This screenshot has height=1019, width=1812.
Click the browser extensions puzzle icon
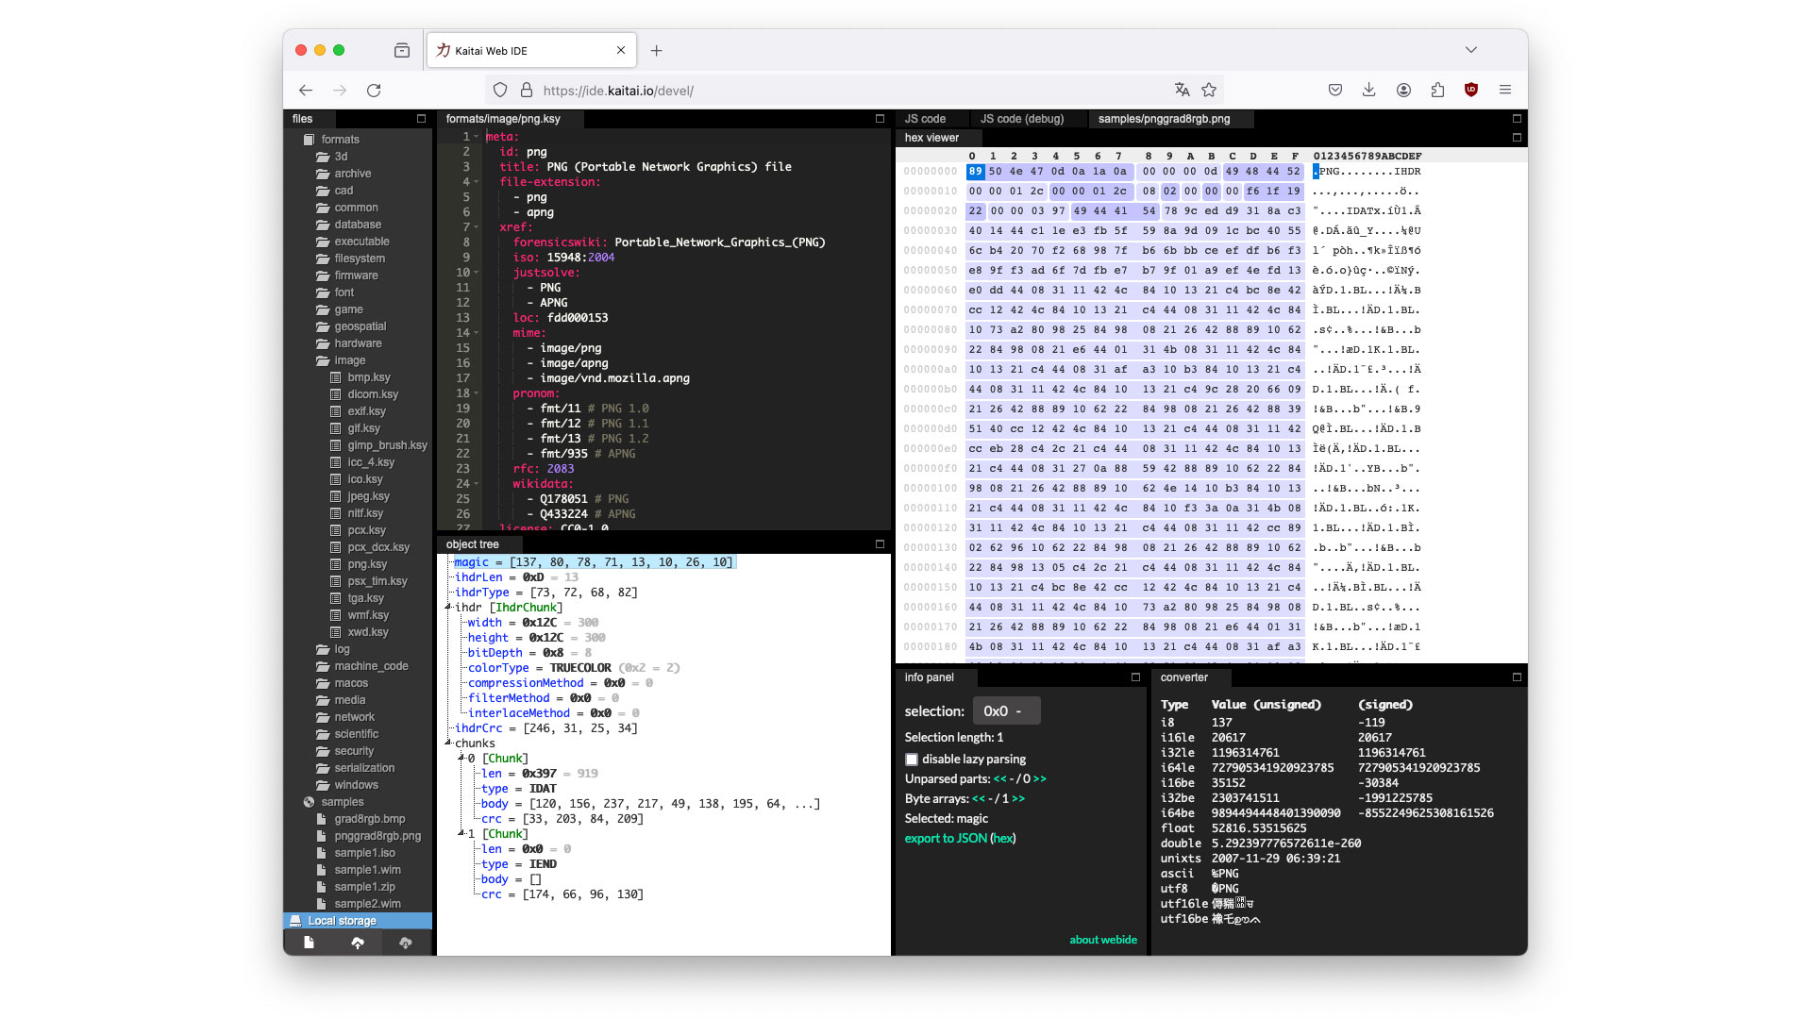tap(1437, 91)
